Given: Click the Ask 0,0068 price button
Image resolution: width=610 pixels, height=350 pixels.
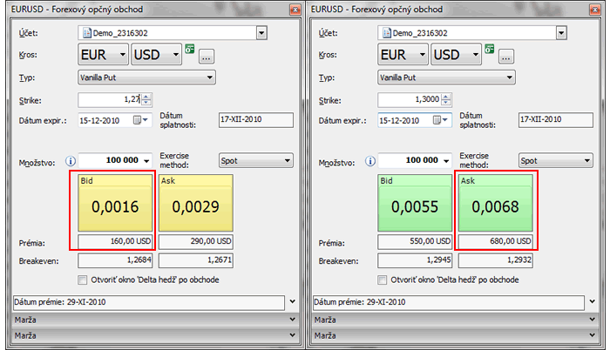Looking at the screenshot, I should pos(496,203).
